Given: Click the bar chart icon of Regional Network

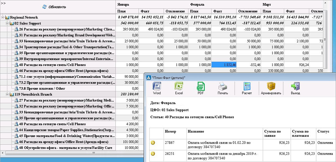Looking at the screenshot, I should pos(7,17).
